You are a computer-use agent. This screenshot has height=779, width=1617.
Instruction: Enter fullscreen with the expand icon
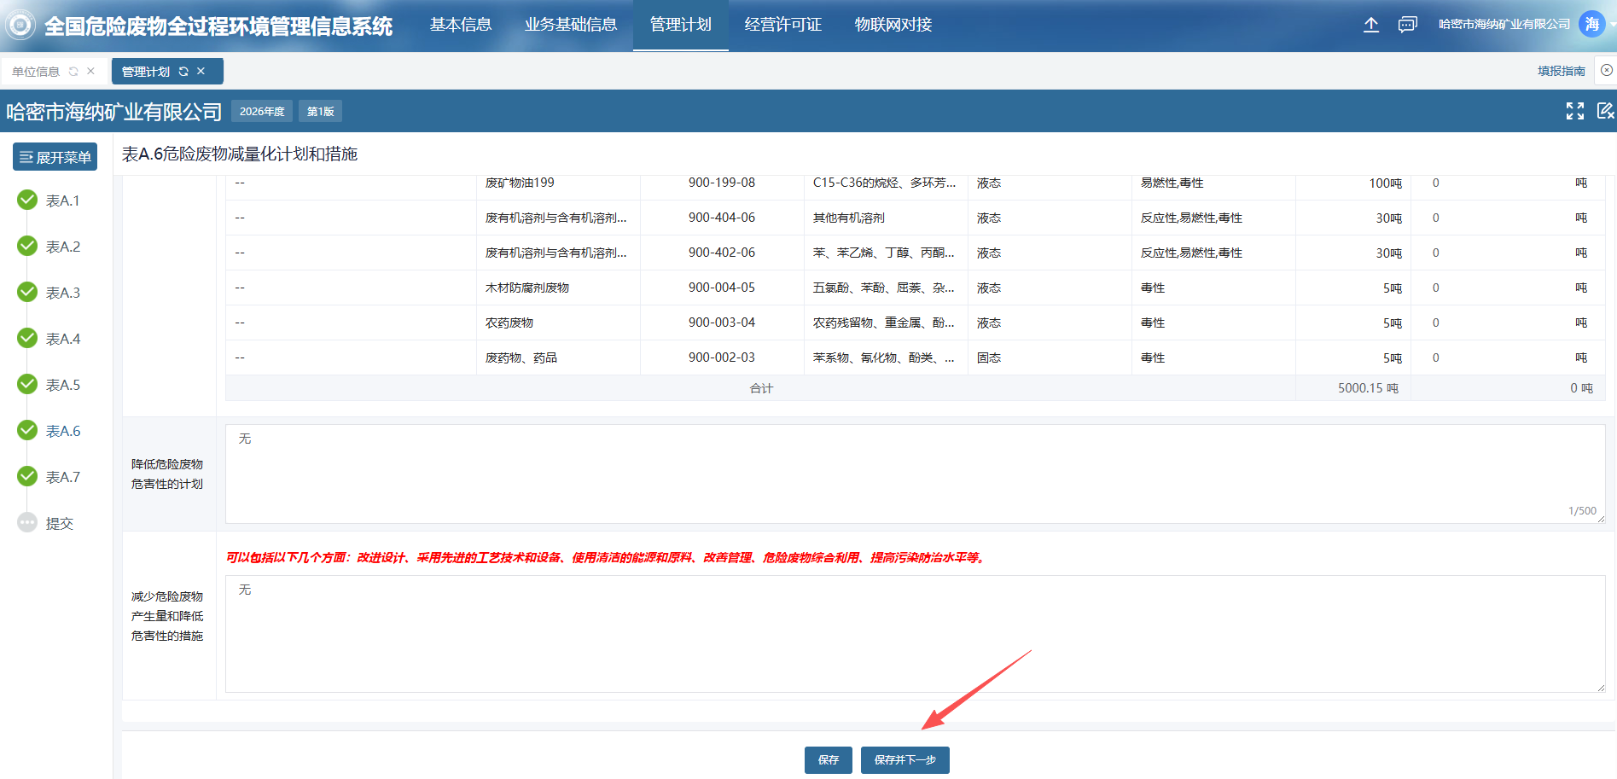click(1574, 111)
